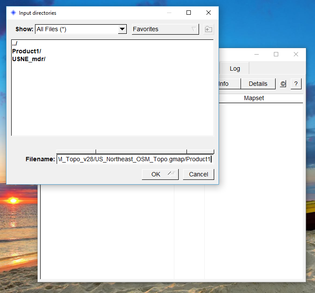Screen dimensions: 315x293
Task: Click the last path segment button above Filename
Action: [x=200, y=152]
